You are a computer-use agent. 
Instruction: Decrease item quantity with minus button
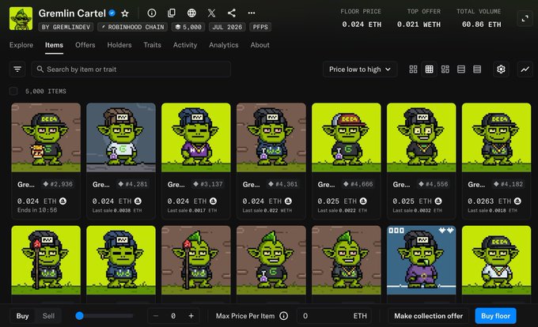pos(156,316)
